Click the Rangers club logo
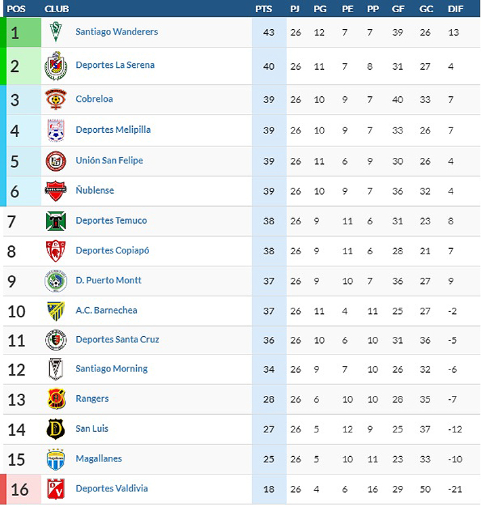The width and height of the screenshot is (481, 507). tap(56, 399)
